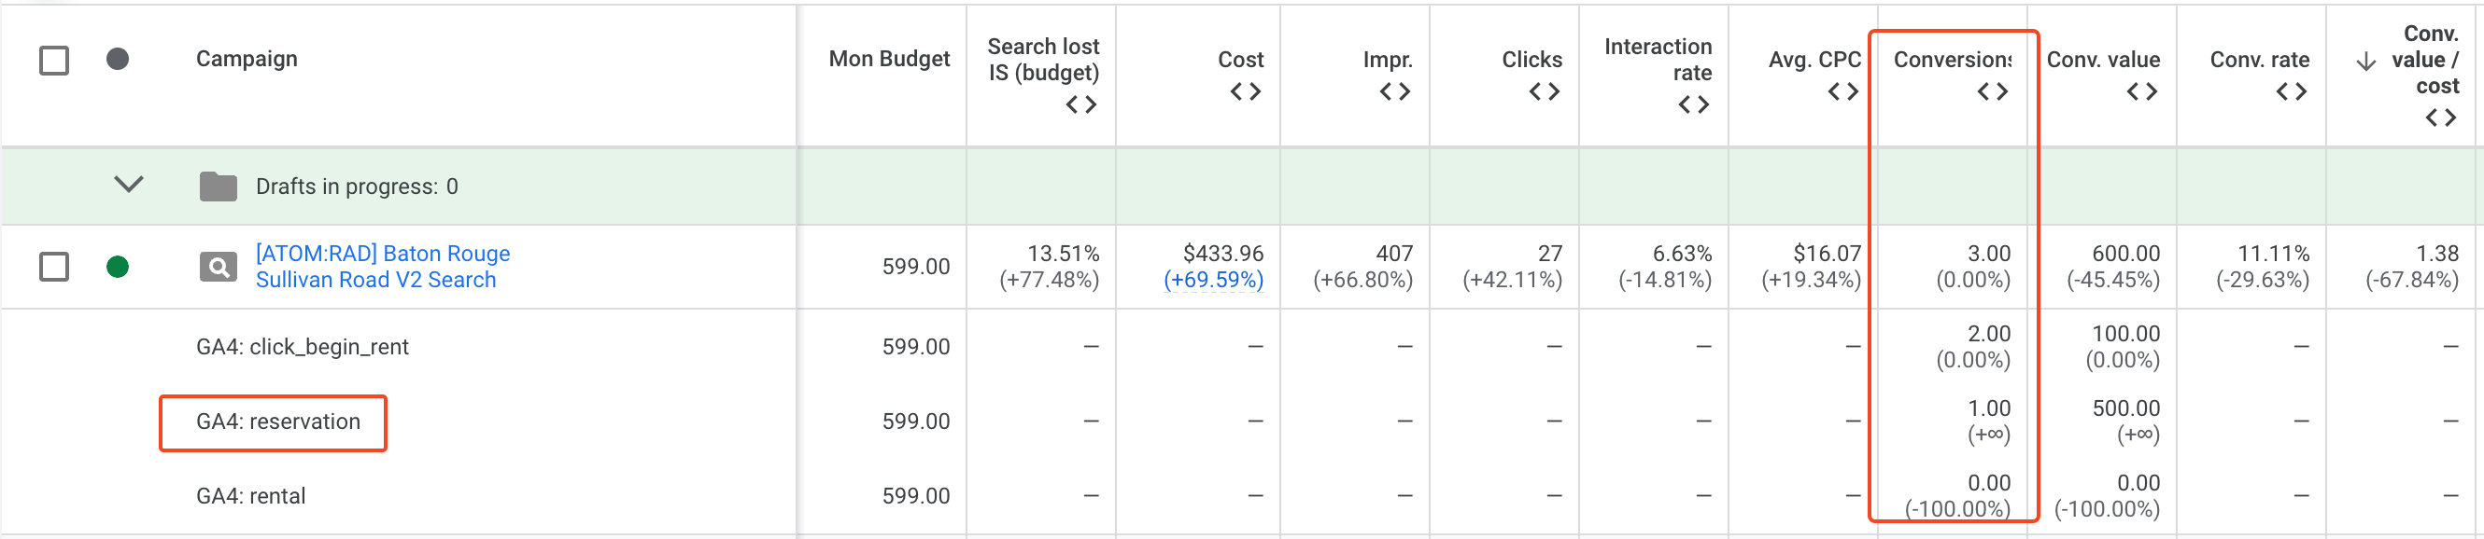Toggle the select-all campaigns checkbox
The width and height of the screenshot is (2484, 539).
click(x=54, y=61)
